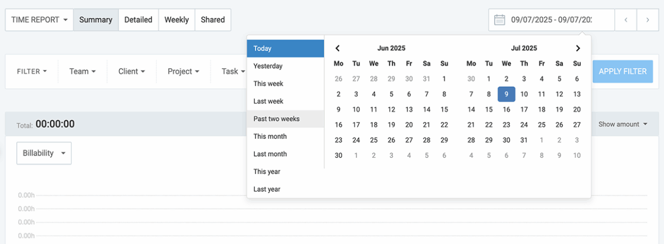Pick July 25 in the calendar
The width and height of the screenshot is (664, 244).
tap(541, 124)
